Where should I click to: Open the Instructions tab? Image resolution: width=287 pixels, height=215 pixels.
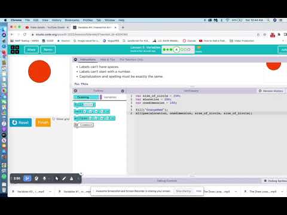click(x=88, y=60)
